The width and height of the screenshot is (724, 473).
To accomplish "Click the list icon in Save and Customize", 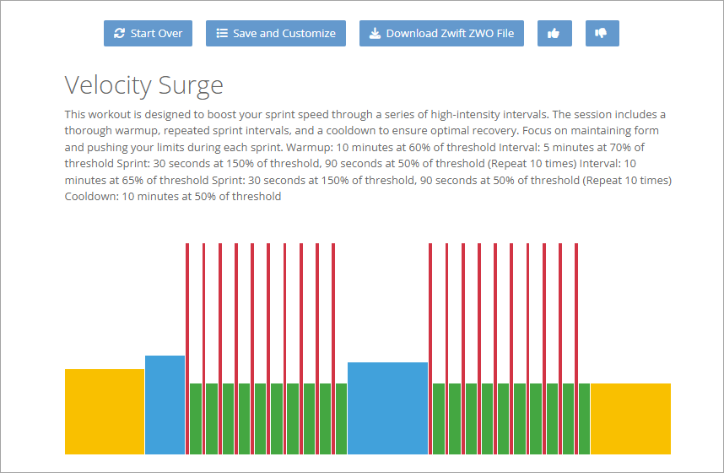I will click(x=222, y=34).
